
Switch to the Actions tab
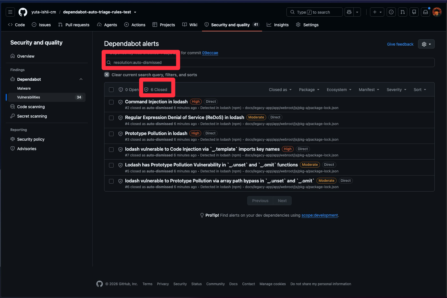point(135,25)
